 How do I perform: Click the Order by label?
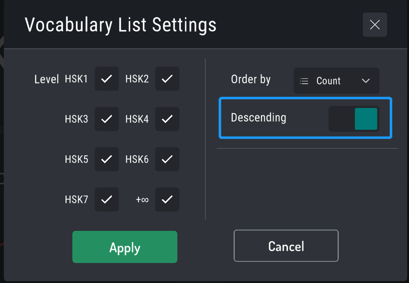point(251,79)
